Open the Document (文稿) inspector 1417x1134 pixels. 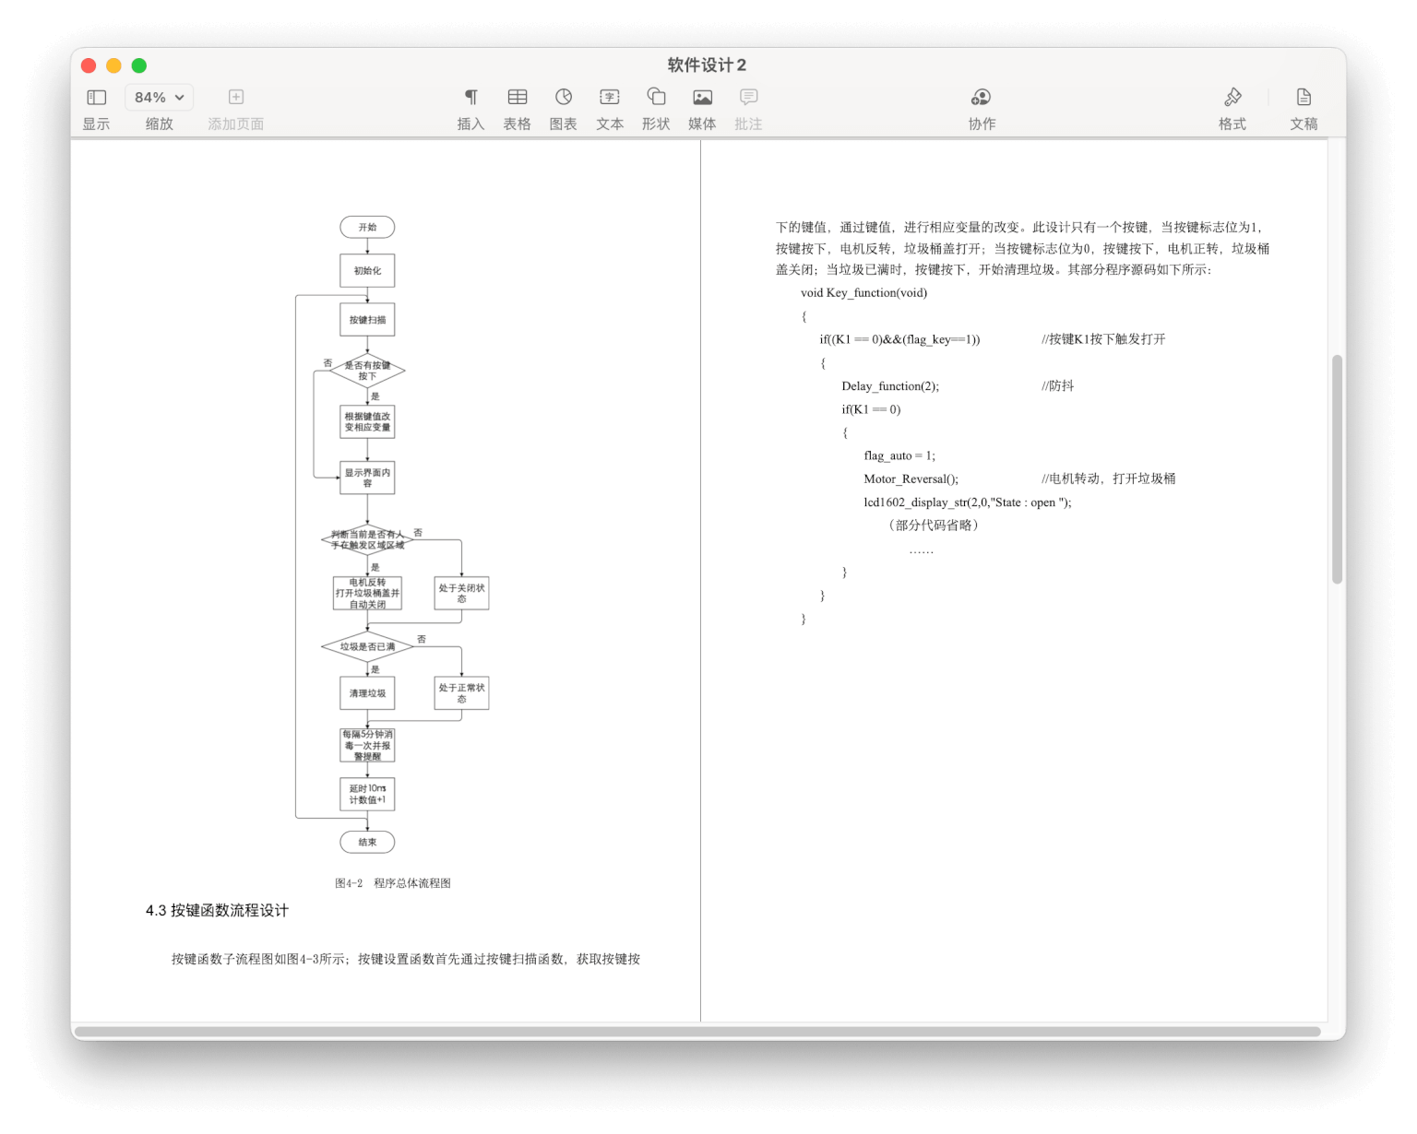(x=1304, y=97)
